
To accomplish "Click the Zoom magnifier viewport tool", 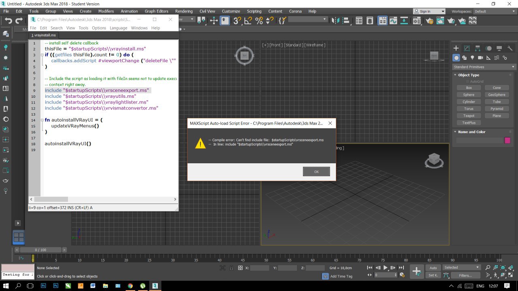I will pos(488,268).
